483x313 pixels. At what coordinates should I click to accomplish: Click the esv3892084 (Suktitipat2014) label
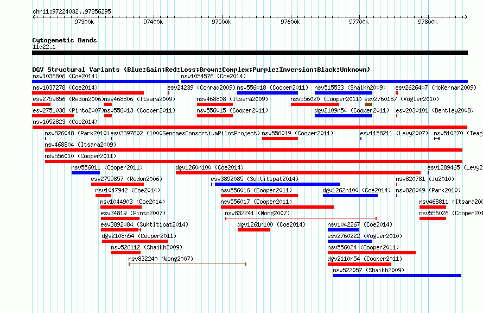click(144, 224)
